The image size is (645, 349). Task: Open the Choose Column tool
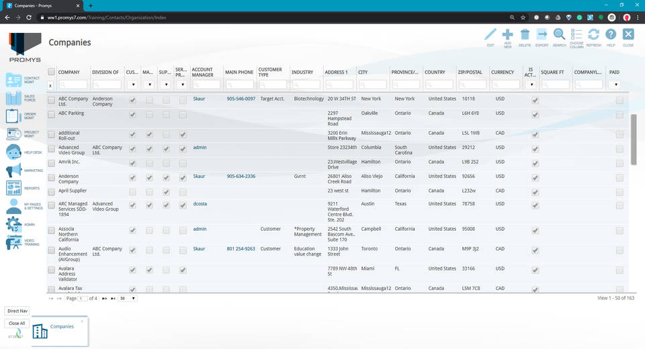576,34
